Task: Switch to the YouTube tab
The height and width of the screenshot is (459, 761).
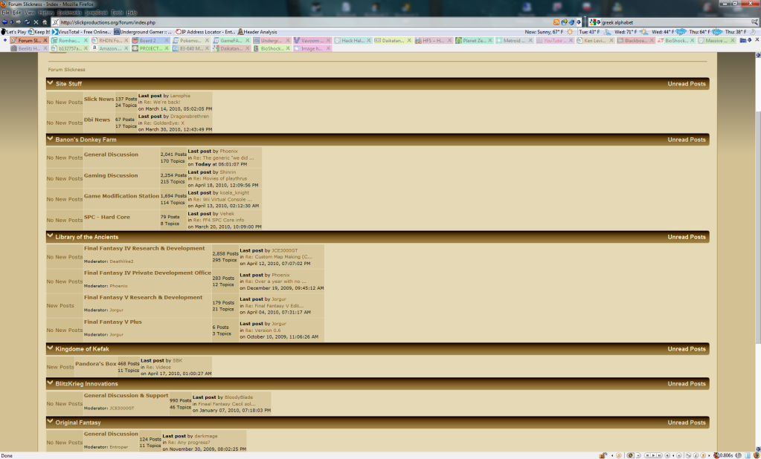Action: pyautogui.click(x=553, y=40)
